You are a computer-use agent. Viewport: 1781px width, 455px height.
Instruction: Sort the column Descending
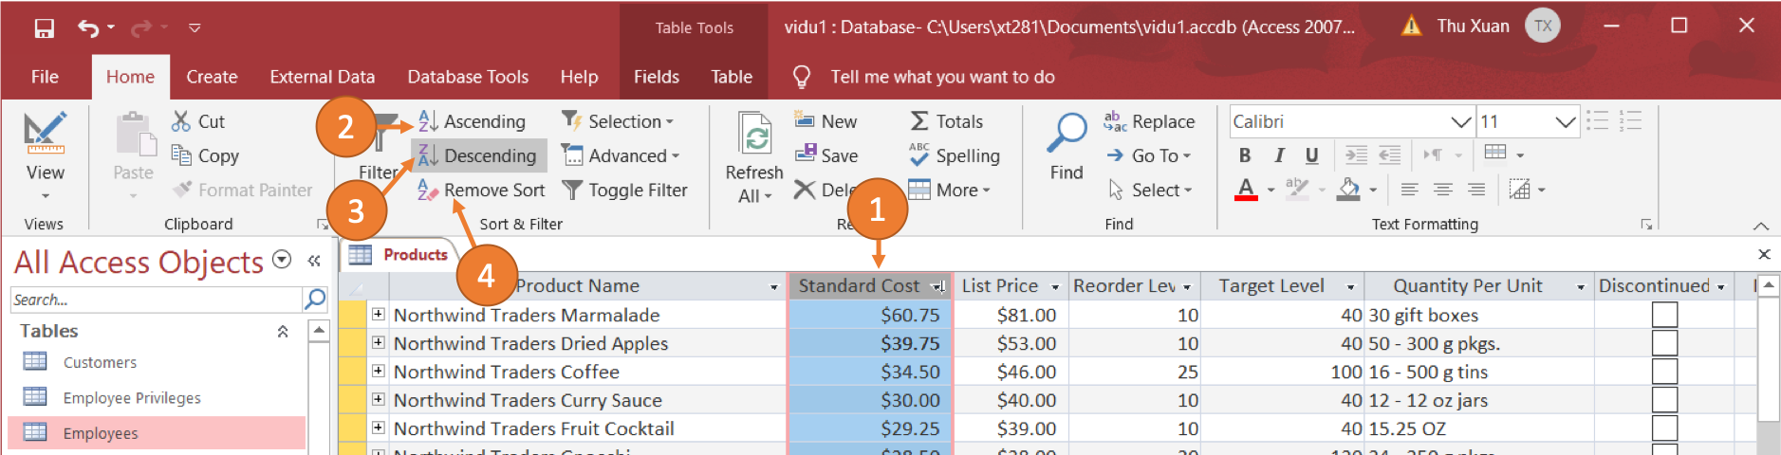pos(477,155)
